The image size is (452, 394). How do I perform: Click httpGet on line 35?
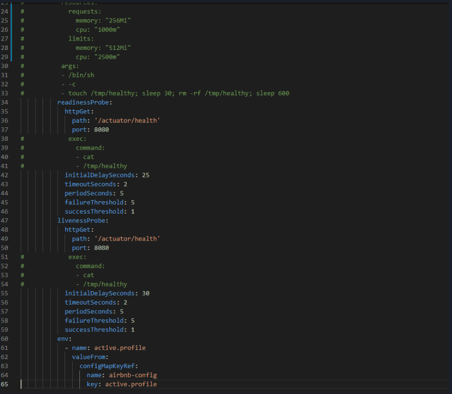77,111
